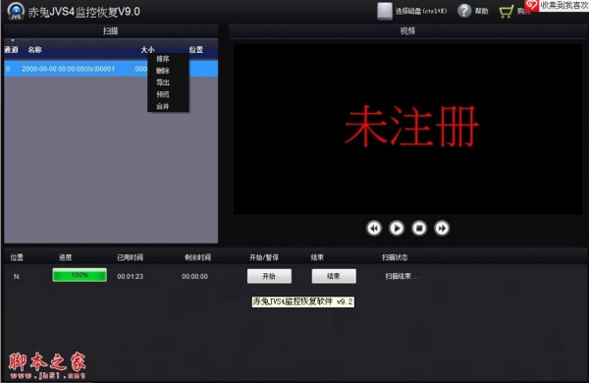Image resolution: width=589 pixels, height=383 pixels.
Task: Click the 扫描 panel header
Action: (x=111, y=30)
